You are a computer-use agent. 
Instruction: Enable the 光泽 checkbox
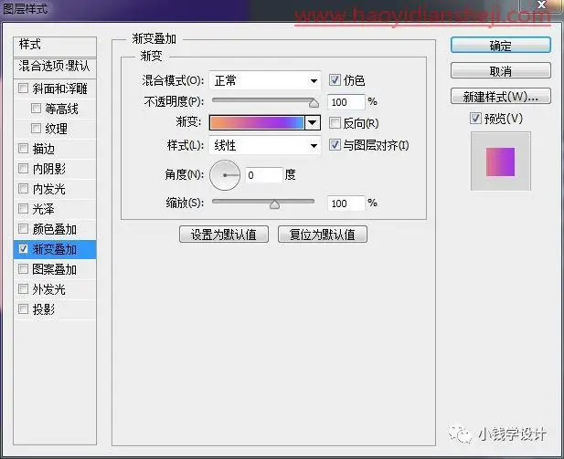coord(24,209)
